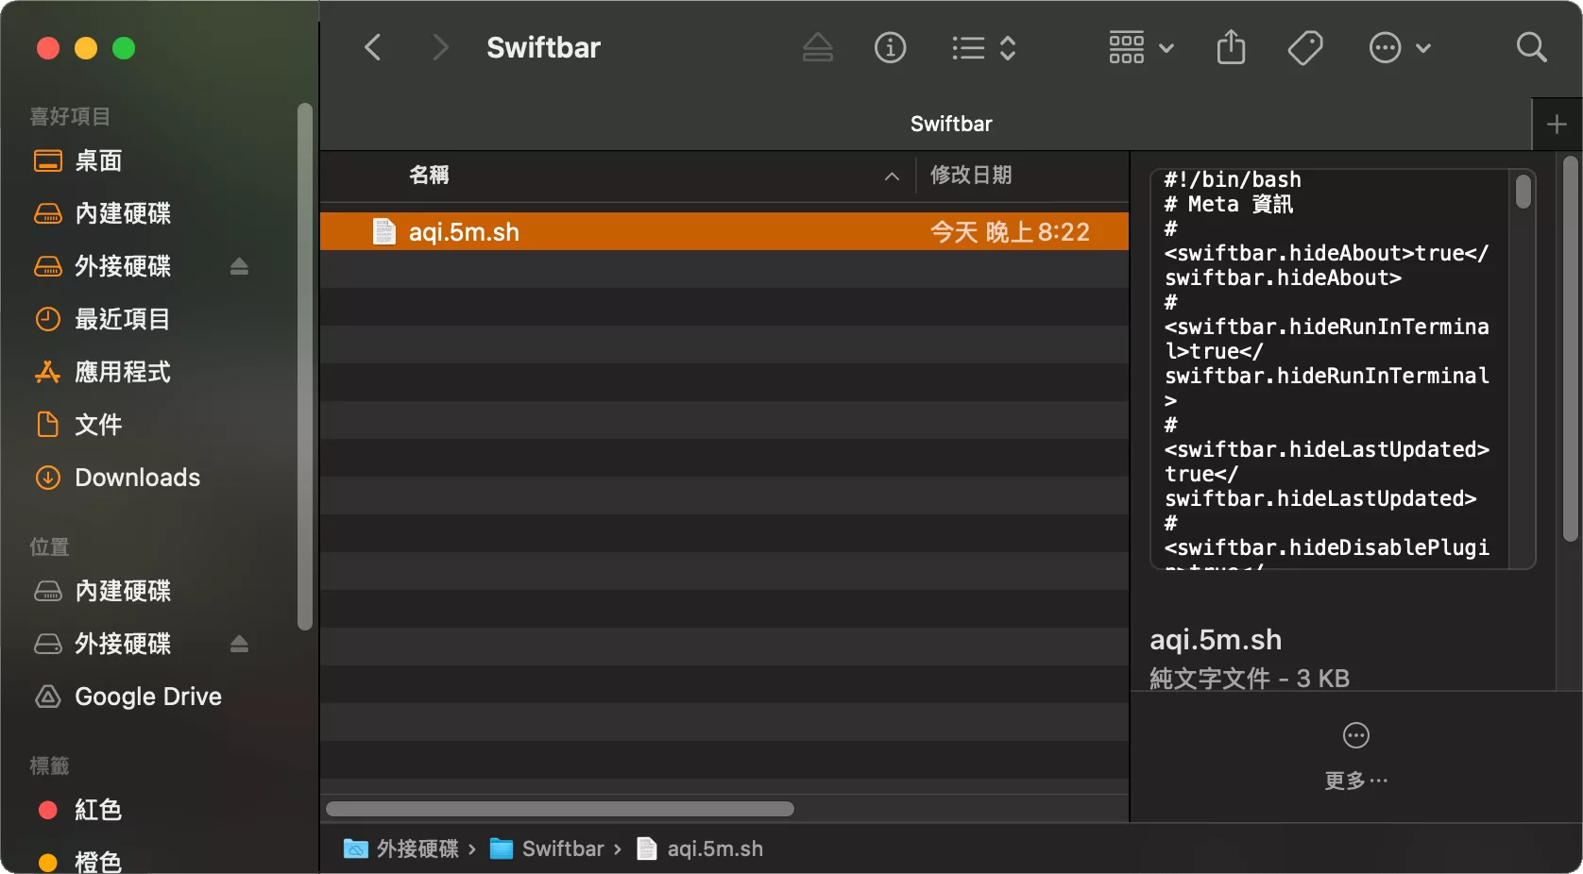
Task: Click the script preview text area
Action: coord(1328,369)
